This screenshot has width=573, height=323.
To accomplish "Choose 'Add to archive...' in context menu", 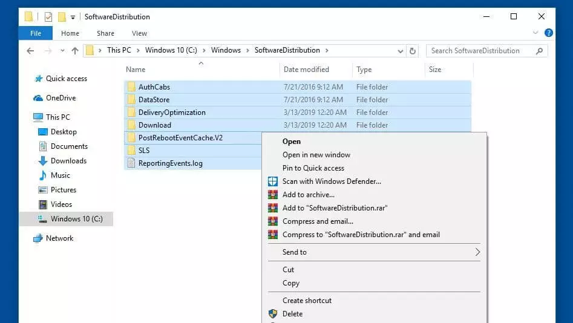I will (x=374, y=195).
